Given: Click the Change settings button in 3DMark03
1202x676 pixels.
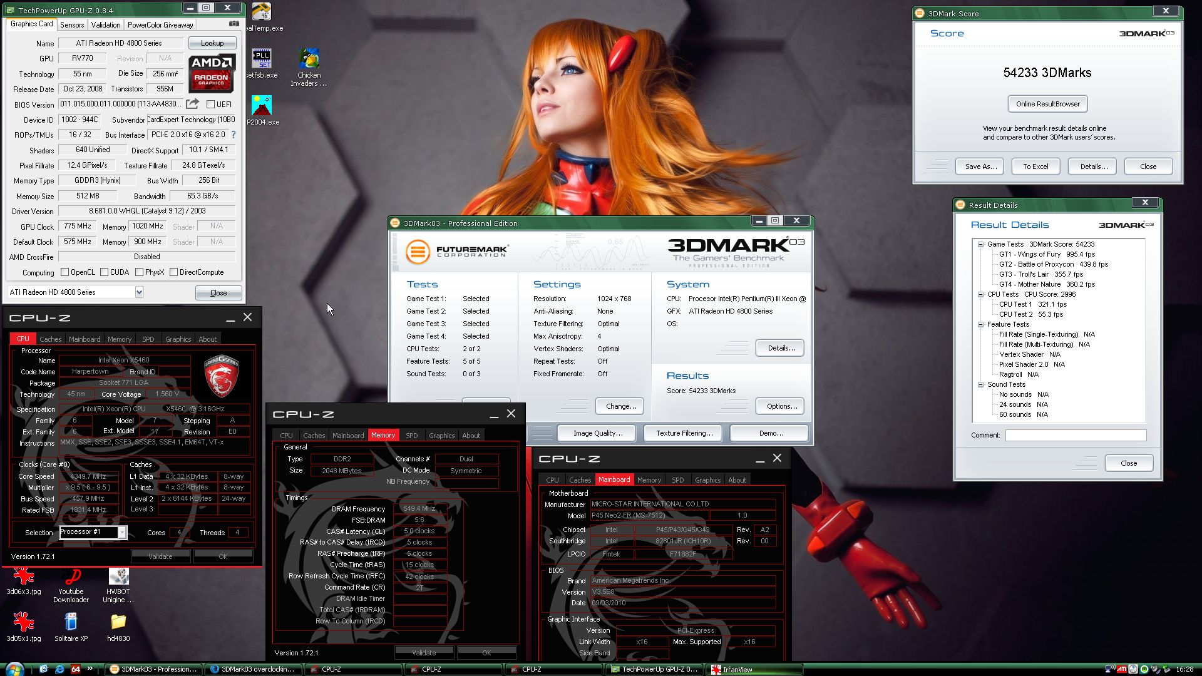Looking at the screenshot, I should pos(621,406).
